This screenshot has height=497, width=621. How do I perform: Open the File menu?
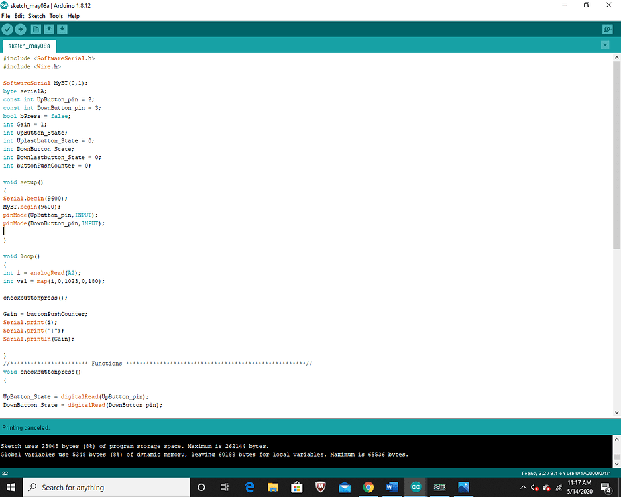coord(6,16)
